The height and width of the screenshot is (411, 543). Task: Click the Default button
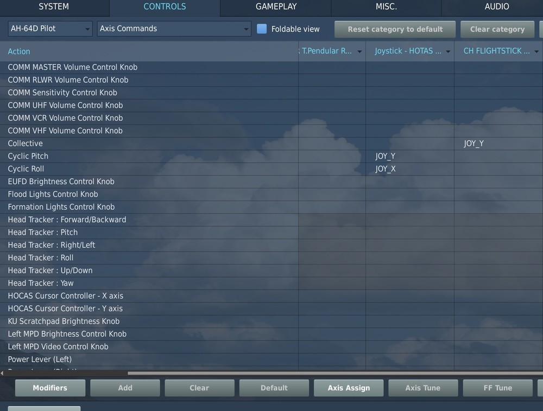pyautogui.click(x=274, y=388)
